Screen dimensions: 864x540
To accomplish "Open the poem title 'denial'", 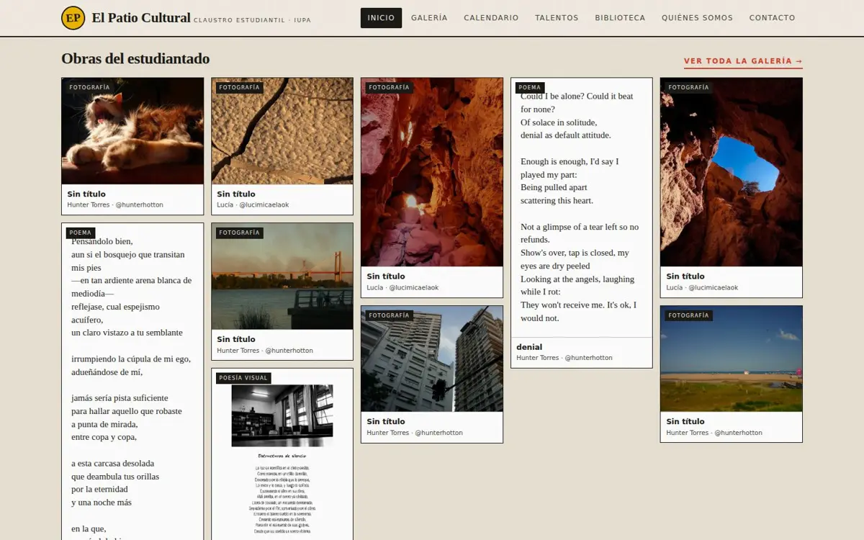I will pyautogui.click(x=529, y=347).
